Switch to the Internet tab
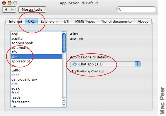 tap(15, 21)
